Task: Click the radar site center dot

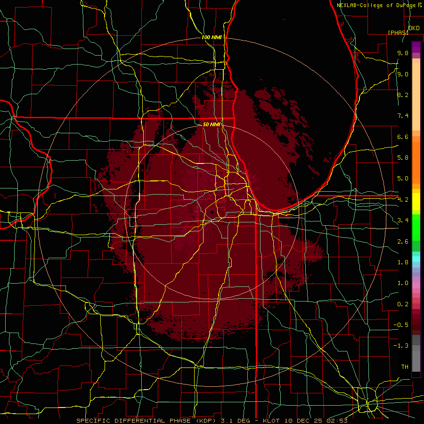Action: pyautogui.click(x=212, y=212)
